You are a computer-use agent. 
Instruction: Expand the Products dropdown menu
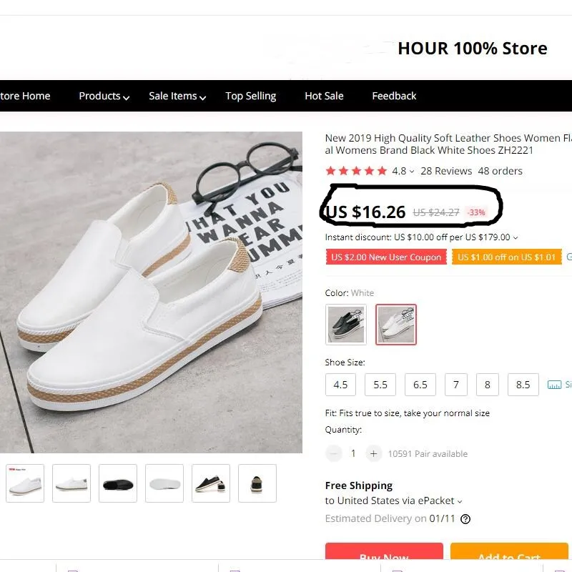(104, 96)
